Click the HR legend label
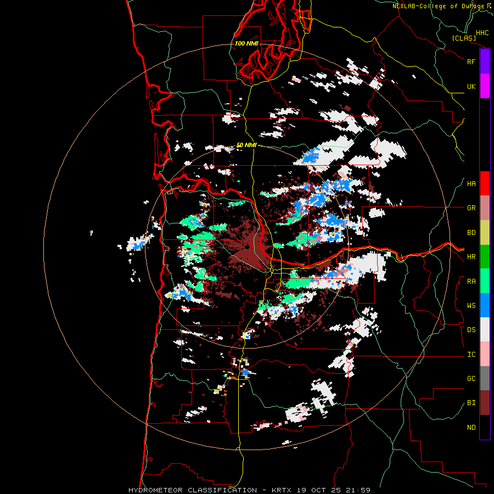 click(471, 257)
